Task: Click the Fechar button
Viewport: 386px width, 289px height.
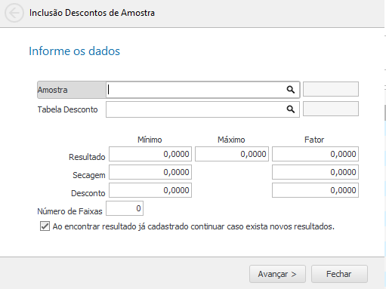Action: pos(339,274)
